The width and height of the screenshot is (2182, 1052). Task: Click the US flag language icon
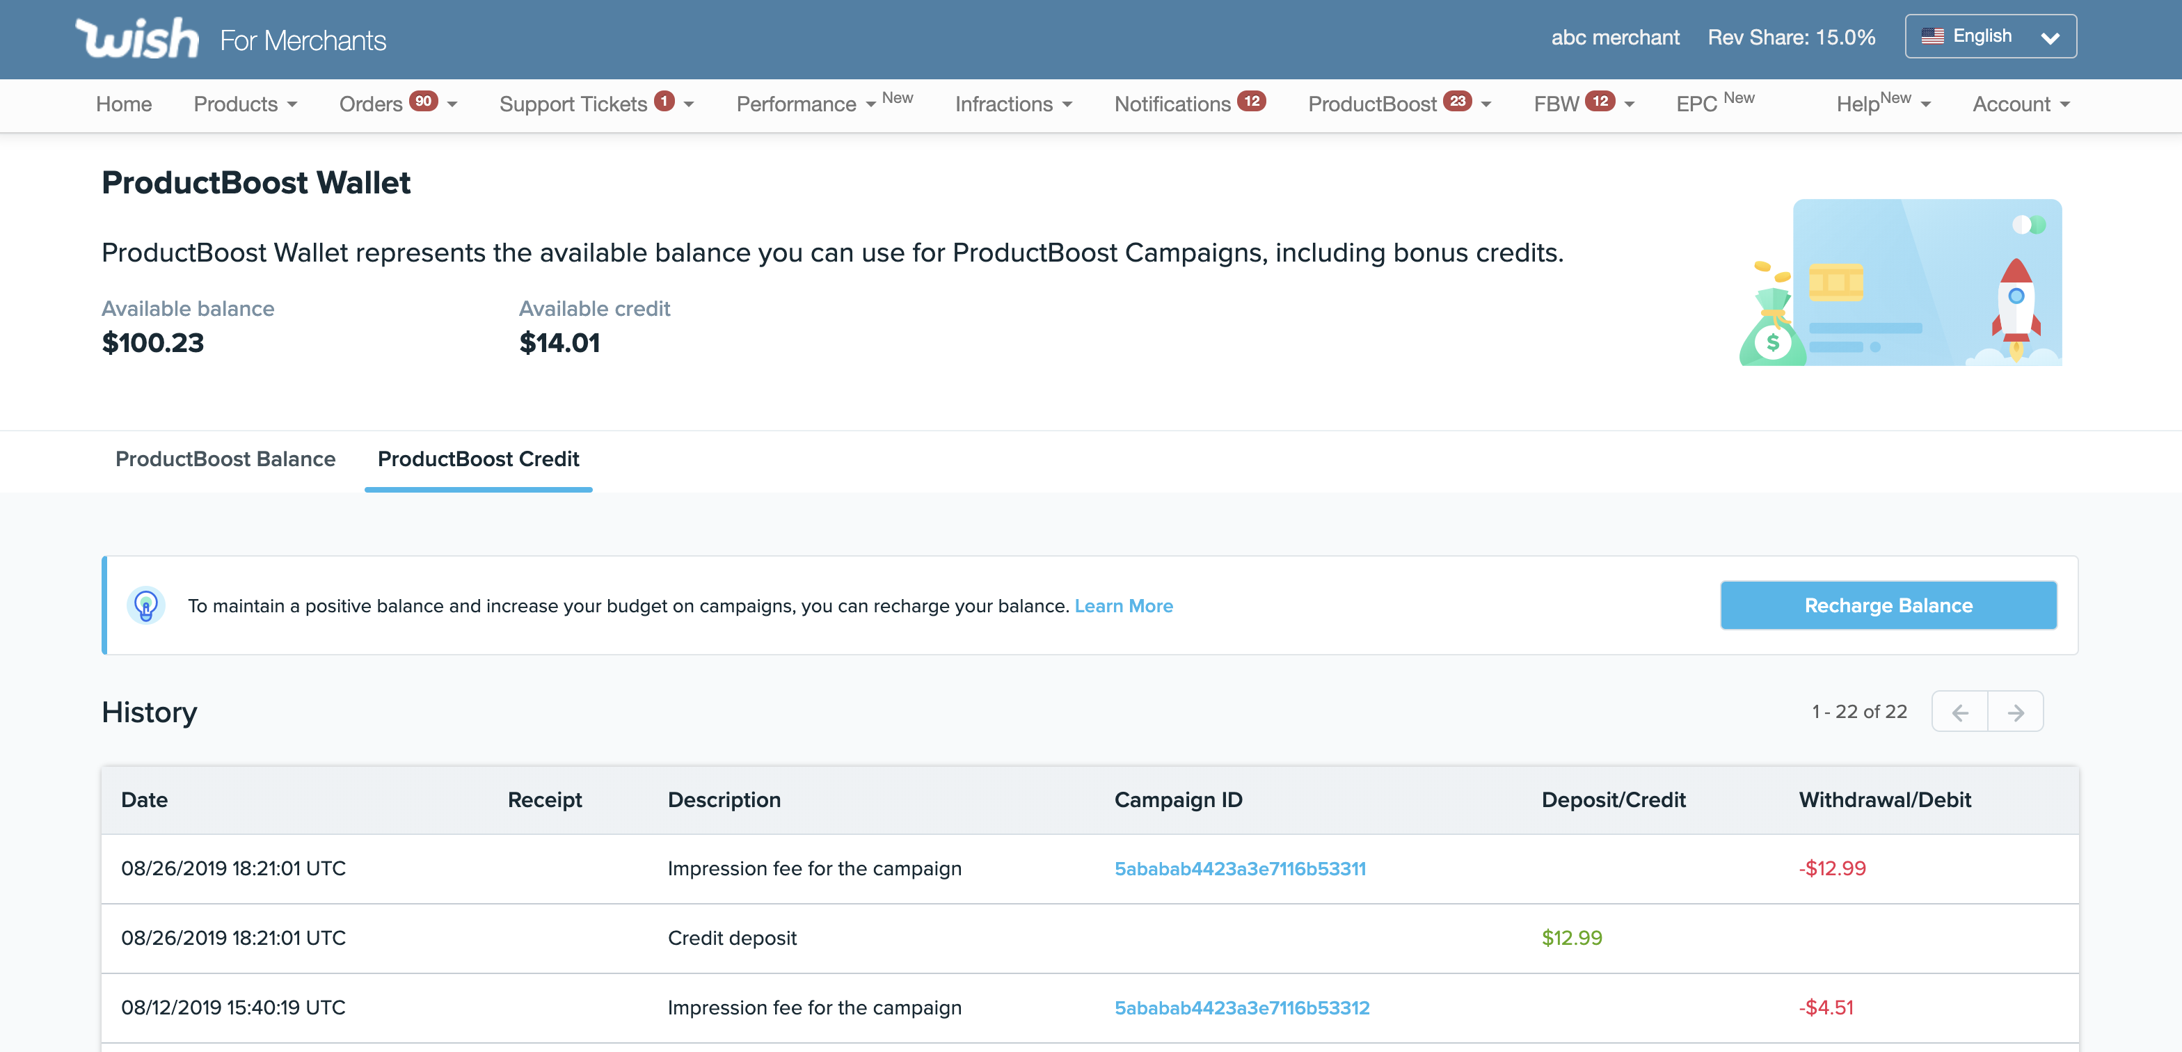(x=1932, y=36)
